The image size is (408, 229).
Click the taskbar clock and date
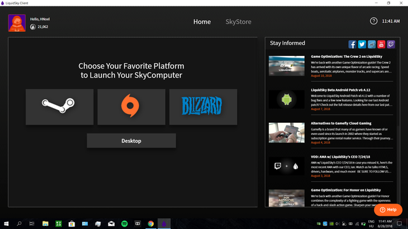pyautogui.click(x=385, y=223)
